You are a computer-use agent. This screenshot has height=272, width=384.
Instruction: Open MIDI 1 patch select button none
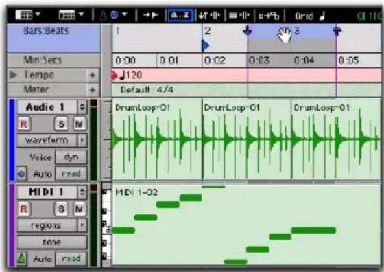point(52,242)
